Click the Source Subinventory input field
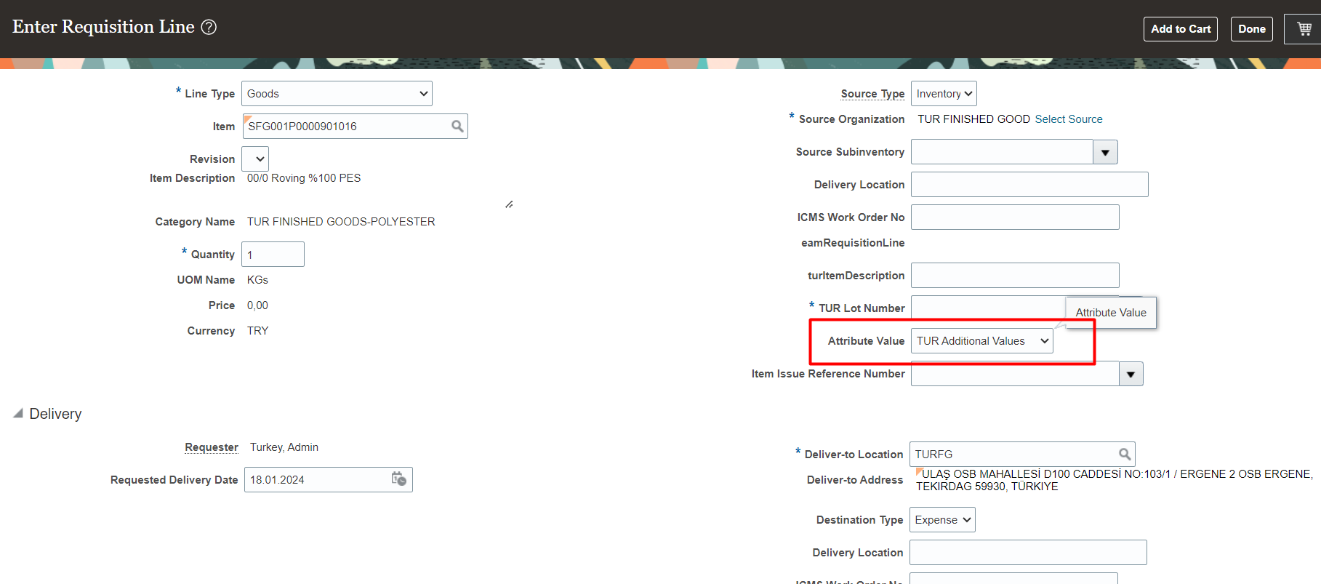This screenshot has height=584, width=1321. tap(1002, 152)
